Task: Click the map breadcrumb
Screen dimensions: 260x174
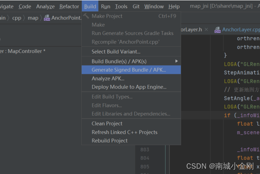Action: (x=33, y=18)
